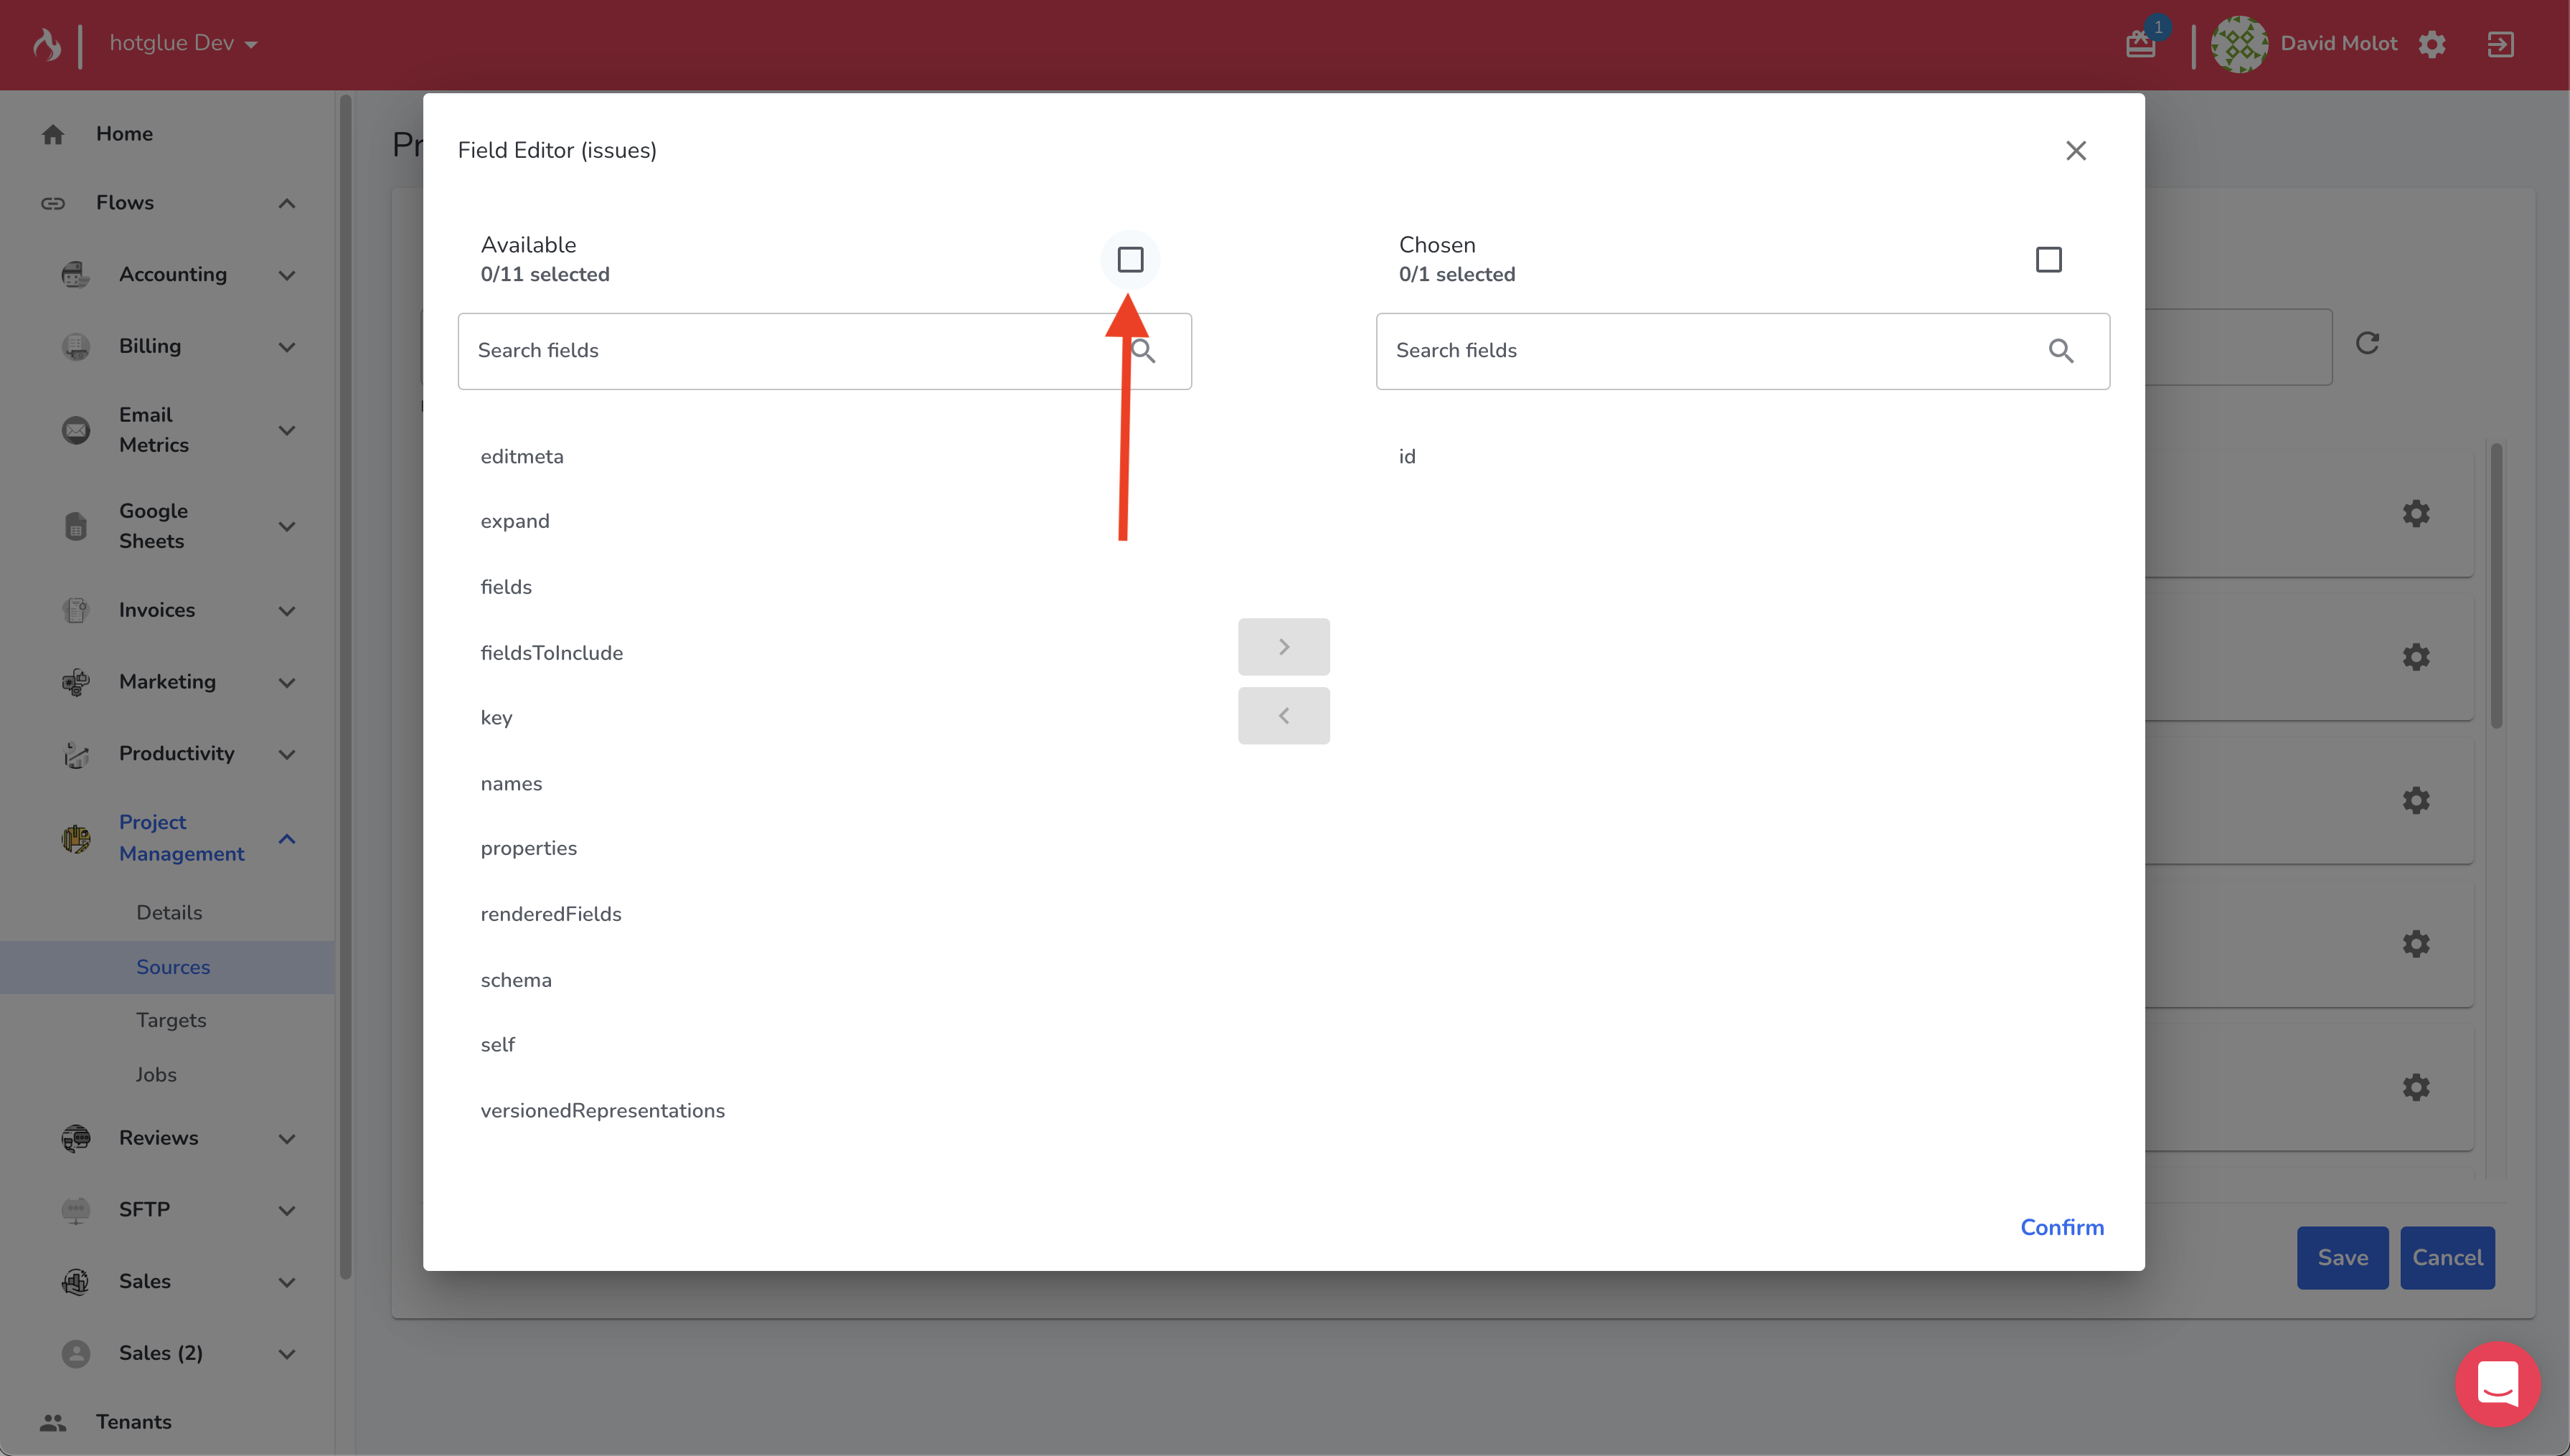Viewport: 2570px width, 1456px height.
Task: Open settings gear beside David Molot
Action: click(x=2432, y=44)
